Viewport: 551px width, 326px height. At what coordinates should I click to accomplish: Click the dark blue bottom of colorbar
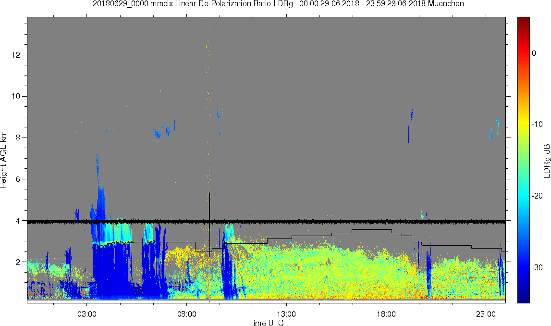pos(523,299)
